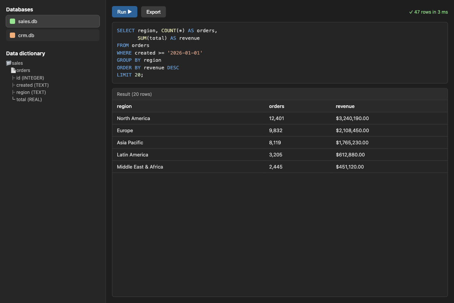Sort by the orders column header
454x303 pixels.
tap(277, 106)
